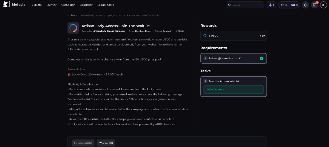Viewport: 329px width, 147px height.
Task: Open the ticket balance icon
Action: click(x=293, y=5)
